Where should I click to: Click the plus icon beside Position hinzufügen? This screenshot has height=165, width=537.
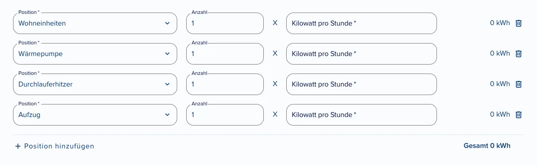pyautogui.click(x=18, y=146)
